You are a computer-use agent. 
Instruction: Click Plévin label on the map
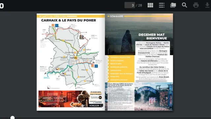coord(84,70)
